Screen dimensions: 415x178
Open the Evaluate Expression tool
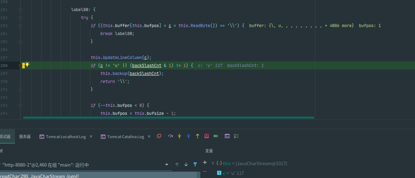[x=227, y=136]
